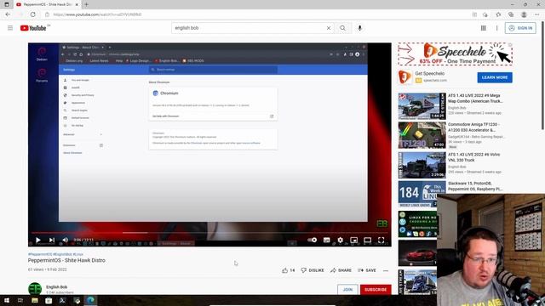
Task: Open browser collections icon
Action: (511, 14)
